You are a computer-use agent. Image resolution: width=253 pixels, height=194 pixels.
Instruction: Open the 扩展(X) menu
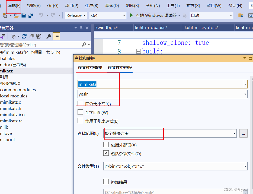coord(193,6)
